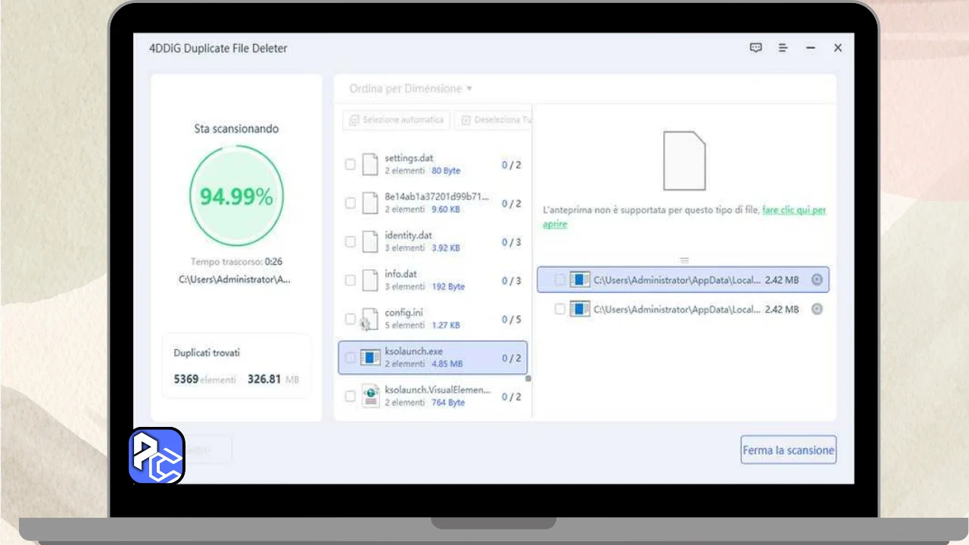Click the highlighted C:\Users\Administrator\AppData path text
Image resolution: width=969 pixels, height=545 pixels.
pyautogui.click(x=677, y=280)
